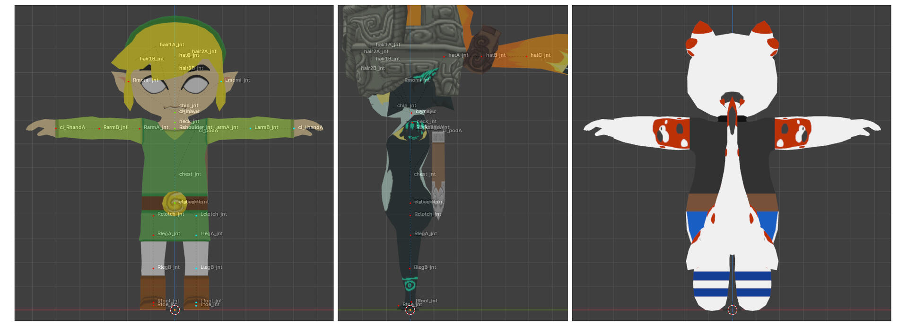Select hatA_jnt in the side view
This screenshot has height=327, width=908.
pos(458,55)
